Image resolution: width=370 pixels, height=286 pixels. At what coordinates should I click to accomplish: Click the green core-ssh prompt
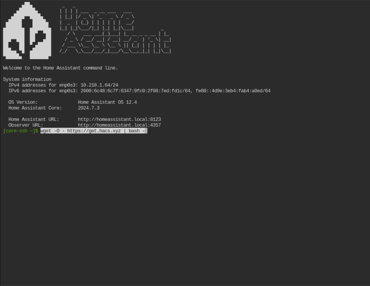[20, 131]
